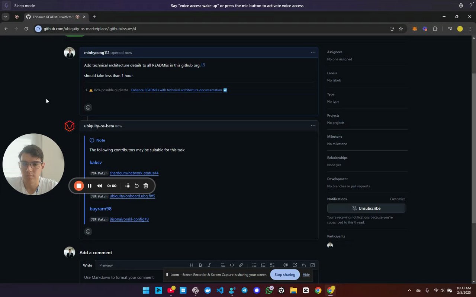The height and width of the screenshot is (297, 476).
Task: Open Chrome profile avatar
Action: 460,29
